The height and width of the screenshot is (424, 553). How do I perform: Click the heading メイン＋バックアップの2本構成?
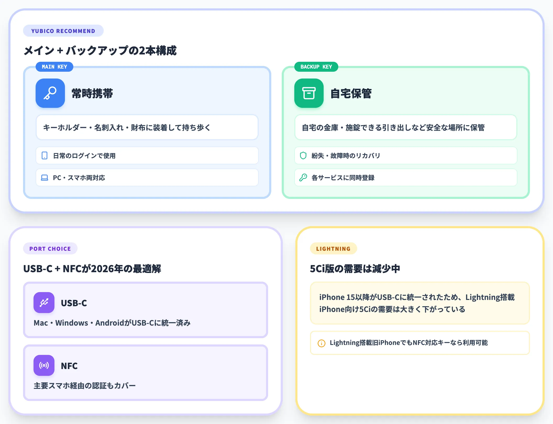tap(100, 51)
